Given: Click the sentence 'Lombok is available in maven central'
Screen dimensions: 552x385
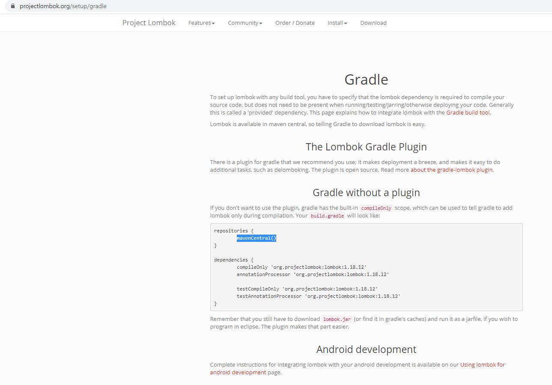Looking at the screenshot, I should click(x=318, y=124).
